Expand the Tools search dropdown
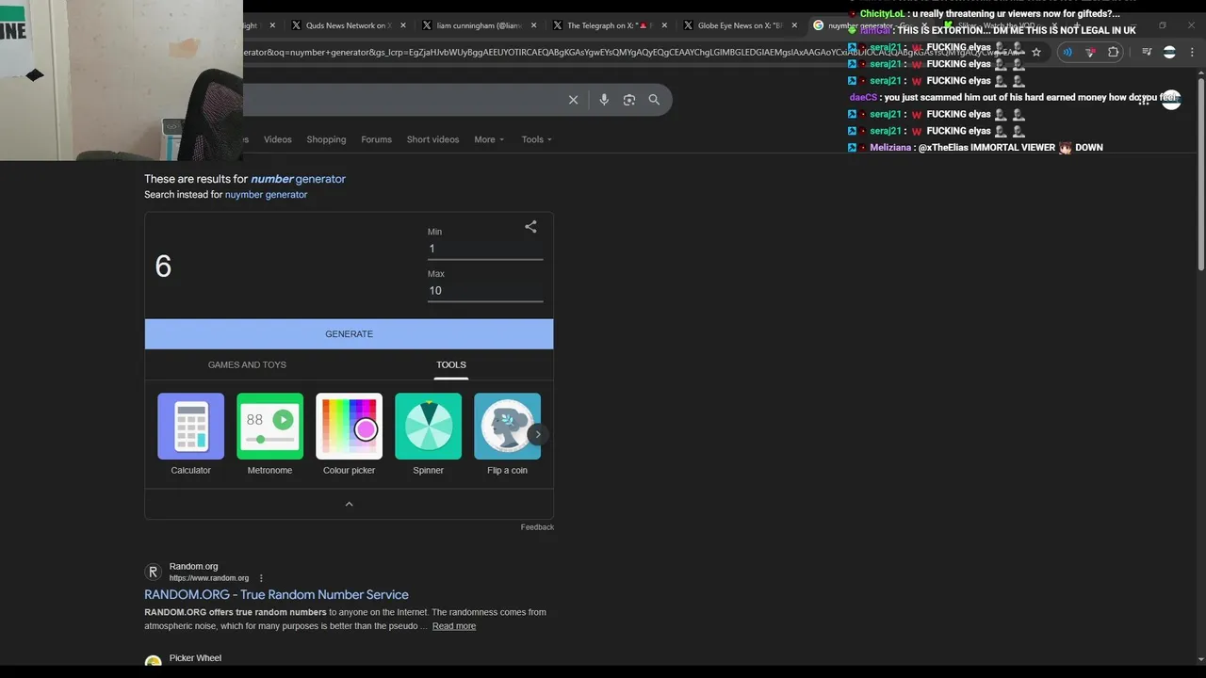This screenshot has width=1206, height=678. (537, 139)
